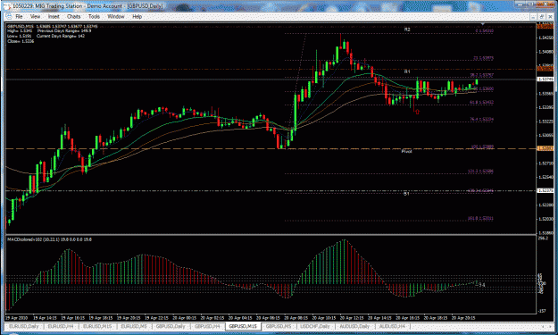This screenshot has height=335, width=558.
Task: Open the Window menu
Action: pyautogui.click(x=116, y=16)
